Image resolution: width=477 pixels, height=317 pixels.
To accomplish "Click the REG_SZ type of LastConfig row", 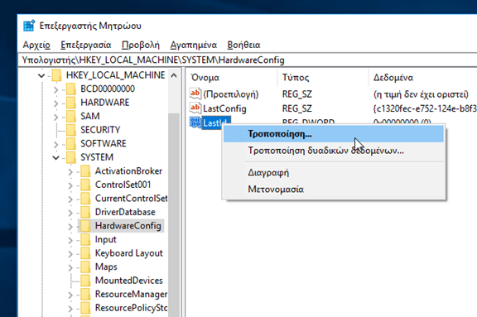I will click(x=297, y=108).
